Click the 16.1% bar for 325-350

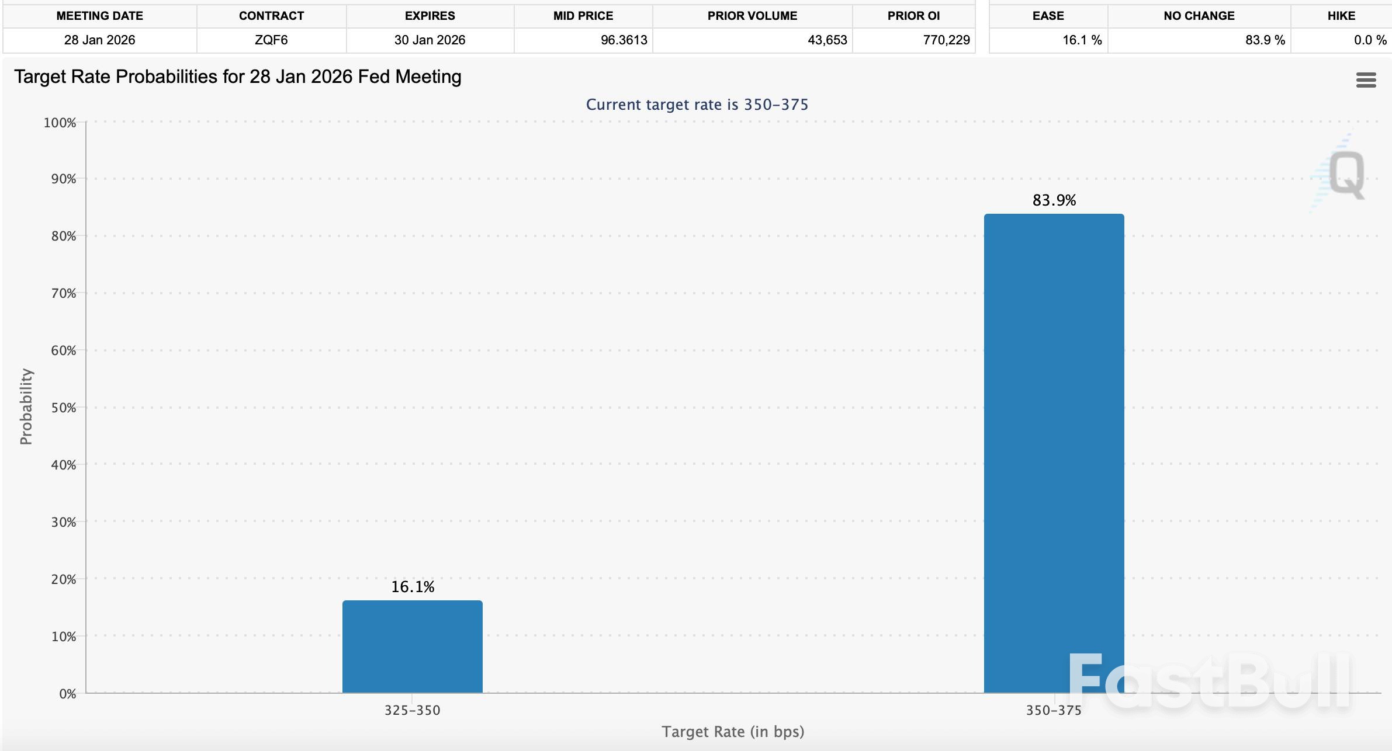tap(412, 646)
